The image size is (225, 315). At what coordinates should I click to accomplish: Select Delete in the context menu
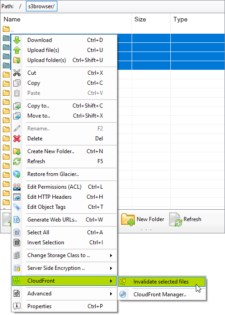(x=64, y=139)
